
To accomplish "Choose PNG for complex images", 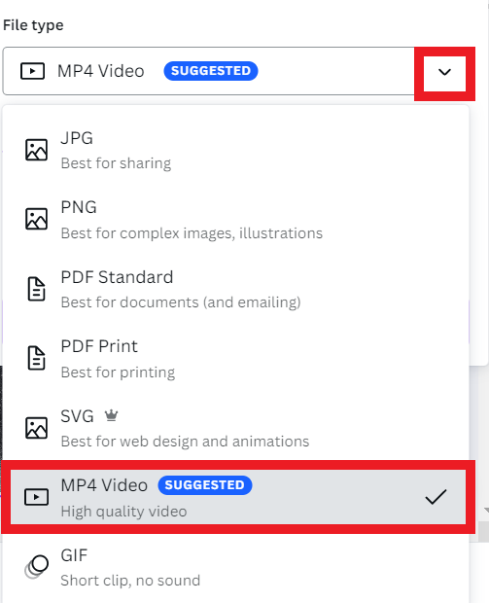I will pos(235,220).
